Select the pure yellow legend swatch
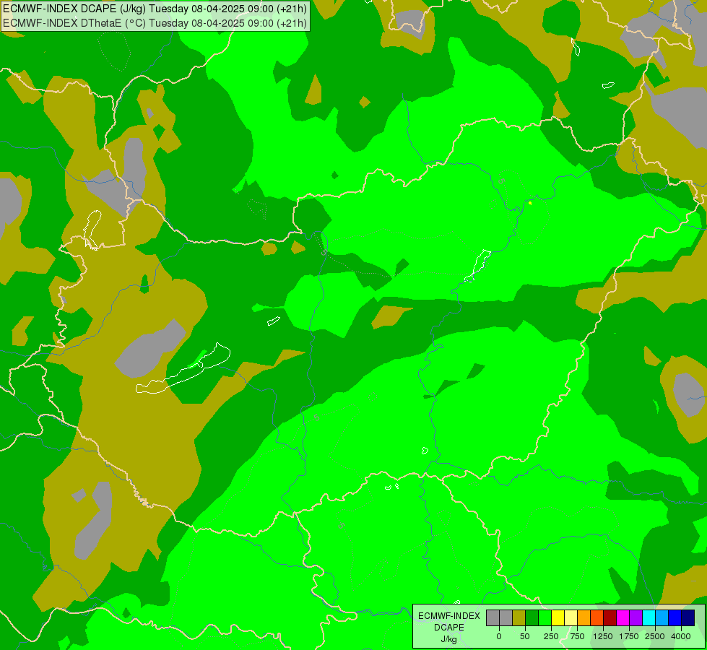This screenshot has width=707, height=650. coord(558,617)
